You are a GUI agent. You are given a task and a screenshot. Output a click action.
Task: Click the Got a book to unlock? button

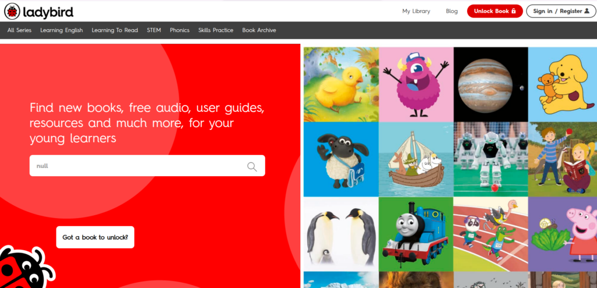click(x=95, y=237)
